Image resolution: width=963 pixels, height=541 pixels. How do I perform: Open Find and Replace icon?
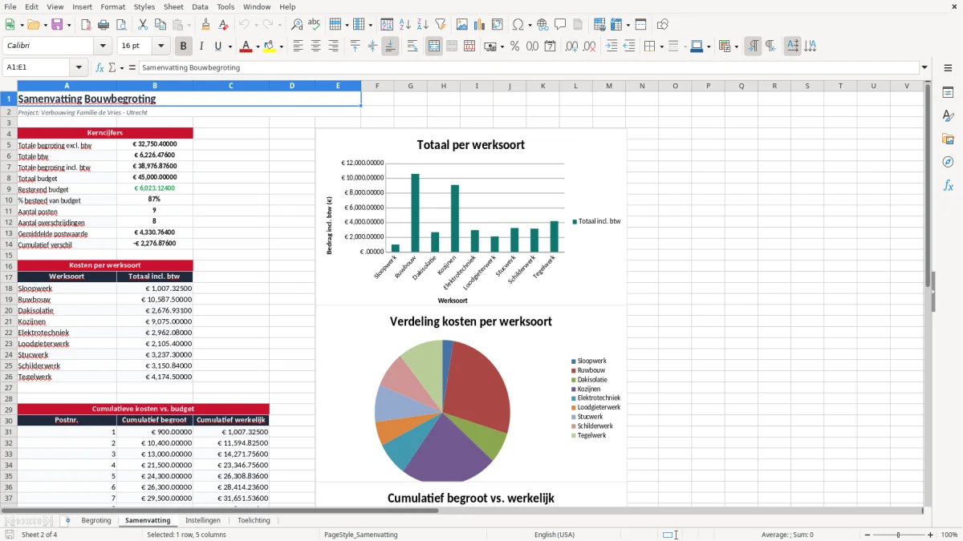(297, 25)
